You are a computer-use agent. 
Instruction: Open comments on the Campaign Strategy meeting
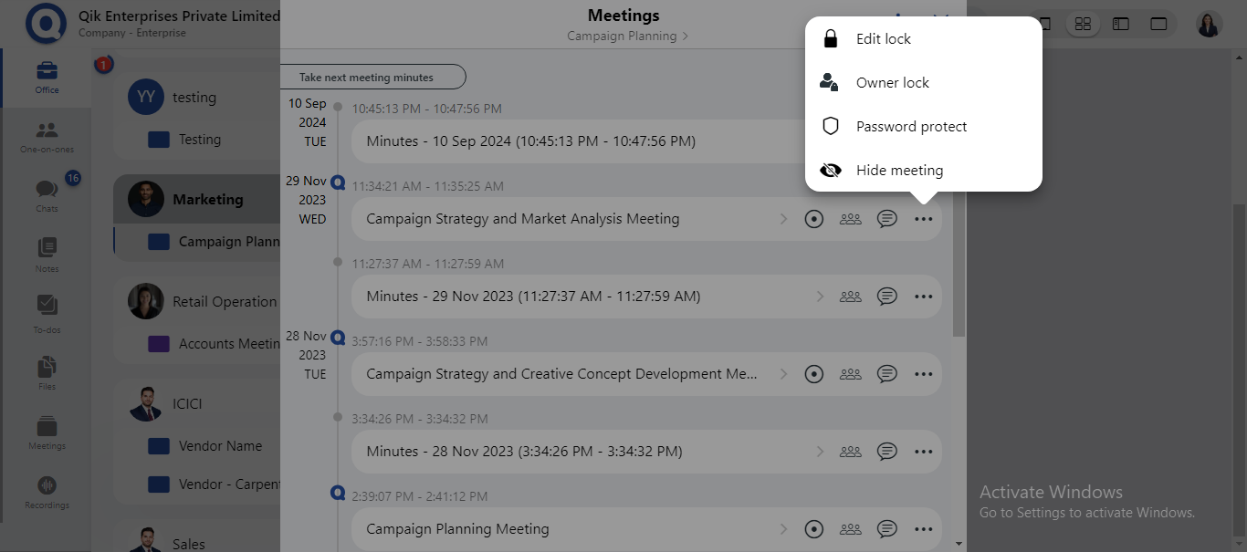(886, 218)
